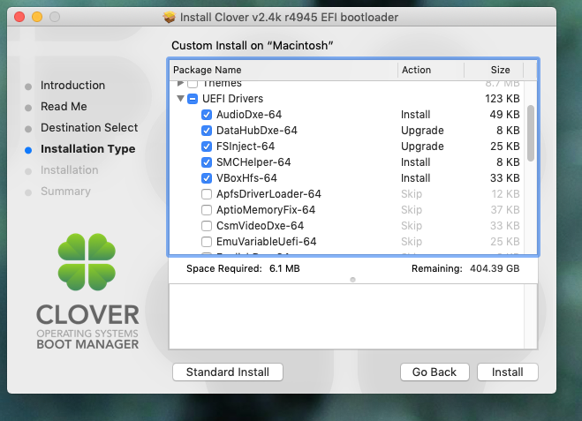Screen dimensions: 582x421
Task: Click the Action column header
Action: click(x=431, y=70)
